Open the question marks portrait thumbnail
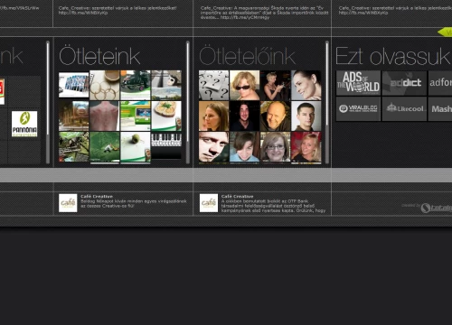The width and height of the screenshot is (452, 325). [213, 85]
